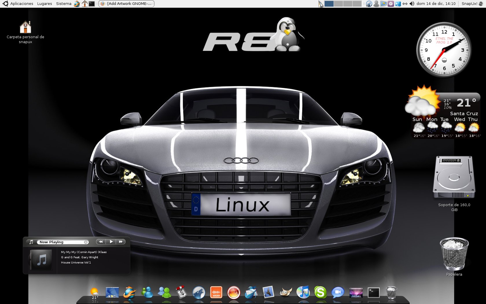Open Carpeta personal de snapux desktop icon
Image resolution: width=486 pixels, height=304 pixels.
(x=25, y=32)
